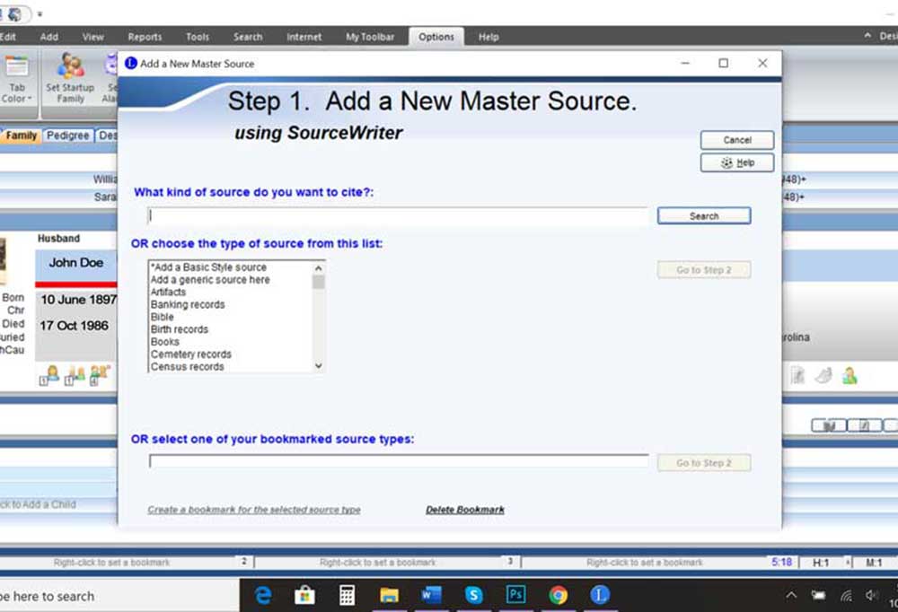This screenshot has width=898, height=612.
Task: Select the Options ribbon tab
Action: (x=436, y=37)
